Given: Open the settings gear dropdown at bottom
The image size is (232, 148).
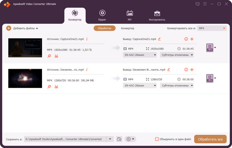Looking at the screenshot, I should (130, 139).
